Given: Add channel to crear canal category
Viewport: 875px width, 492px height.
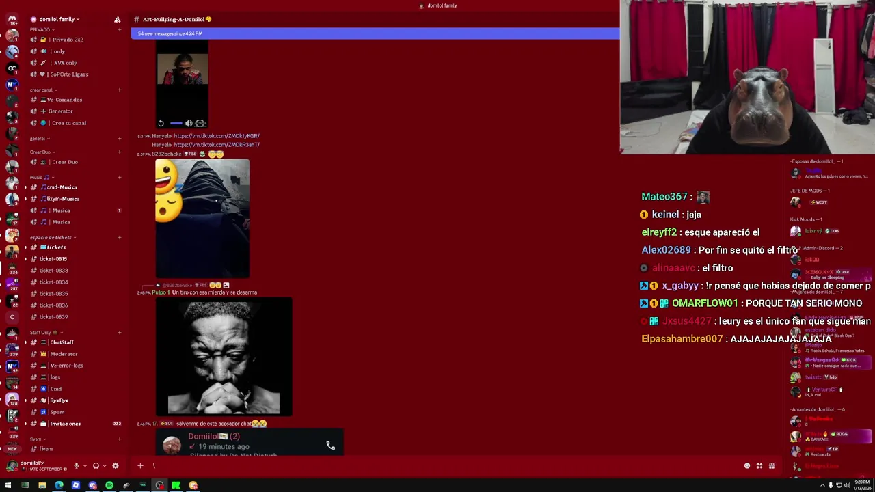Looking at the screenshot, I should (x=120, y=90).
